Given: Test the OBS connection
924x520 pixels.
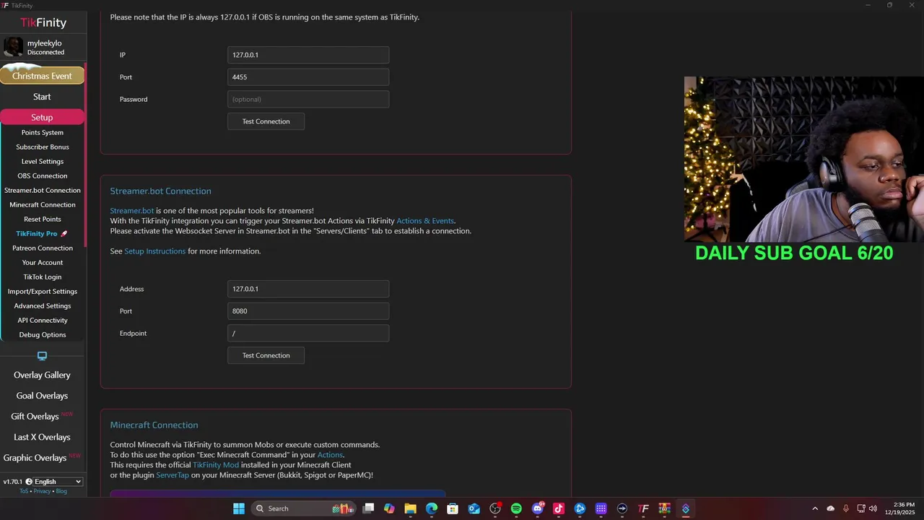Looking at the screenshot, I should (x=266, y=121).
